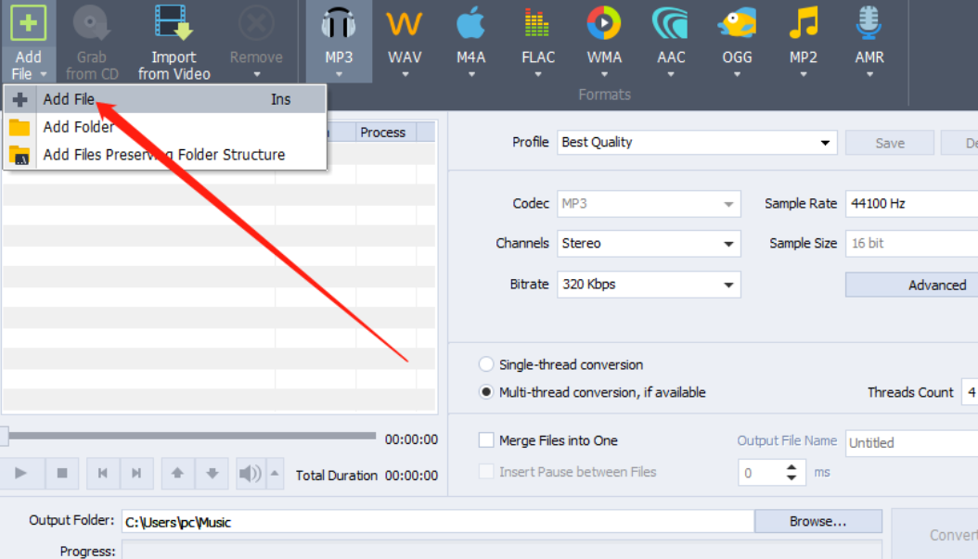This screenshot has height=559, width=978.
Task: Select WMA output format icon
Action: pos(604,24)
